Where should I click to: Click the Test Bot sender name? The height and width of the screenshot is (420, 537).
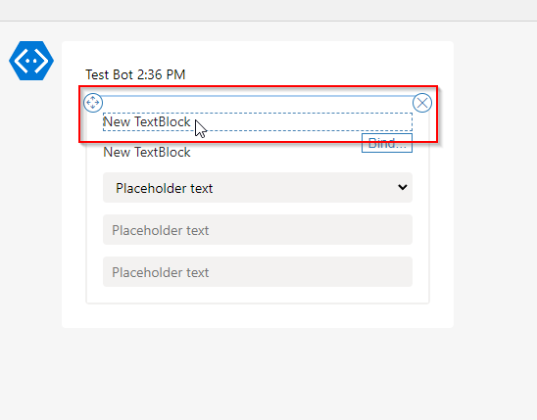109,74
